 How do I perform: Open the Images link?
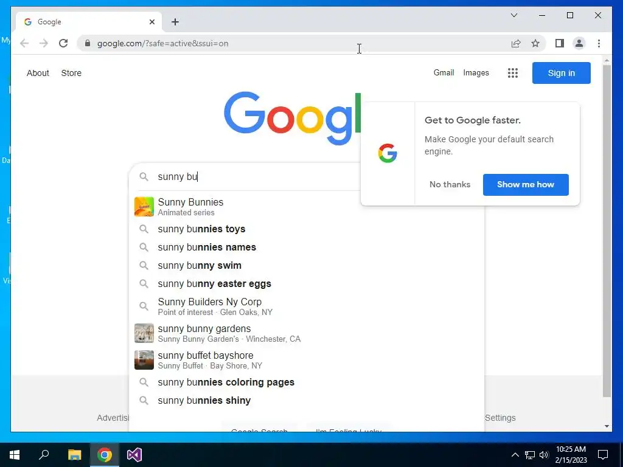click(476, 73)
